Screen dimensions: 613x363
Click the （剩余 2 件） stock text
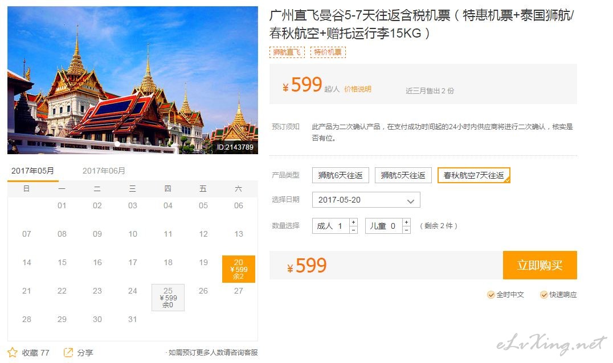point(439,226)
